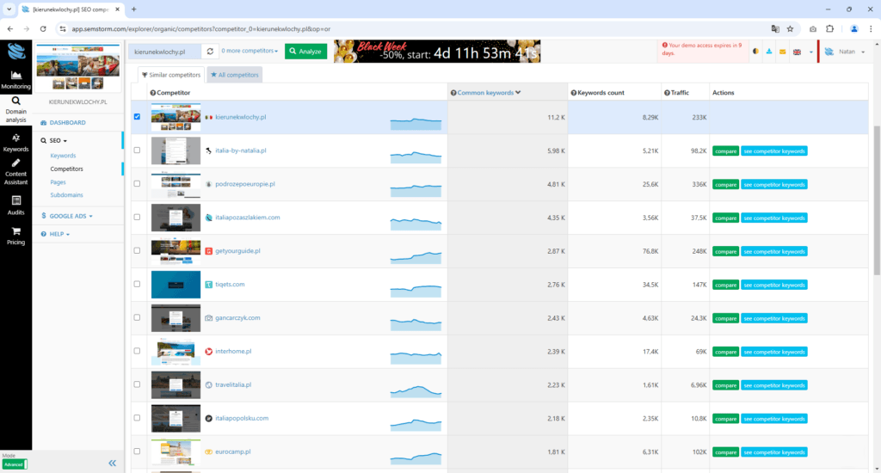Click the domain input field kierunekwlochy.pl
This screenshot has height=473, width=881.
tap(164, 51)
